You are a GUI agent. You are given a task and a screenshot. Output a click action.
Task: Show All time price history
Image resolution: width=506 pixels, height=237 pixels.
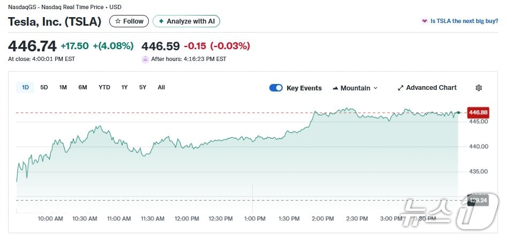click(x=161, y=87)
